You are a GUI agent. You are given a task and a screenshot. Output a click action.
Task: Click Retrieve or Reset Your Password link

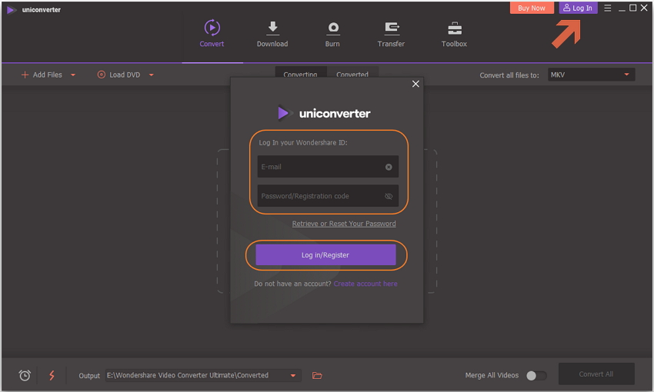(x=344, y=224)
